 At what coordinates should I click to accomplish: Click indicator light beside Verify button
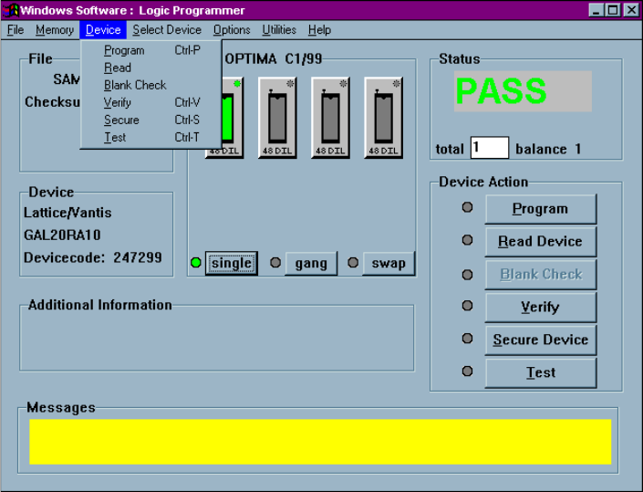coord(468,306)
